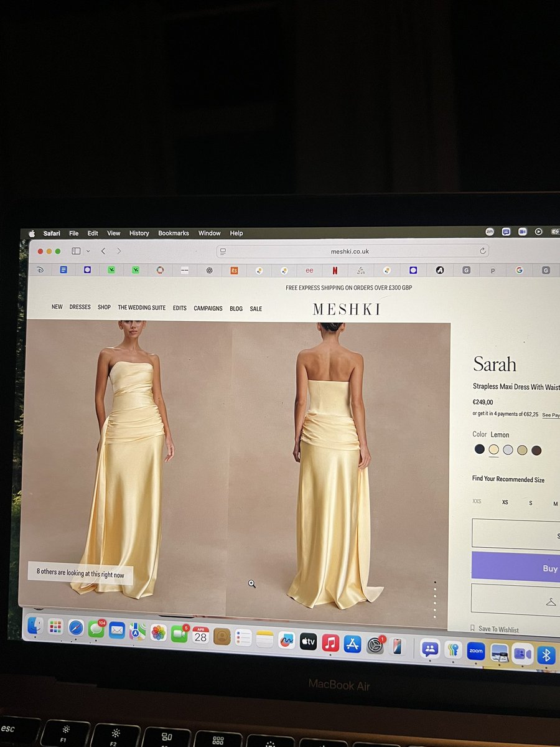The width and height of the screenshot is (560, 747).
Task: Open the BLOG navigation link
Action: click(236, 309)
